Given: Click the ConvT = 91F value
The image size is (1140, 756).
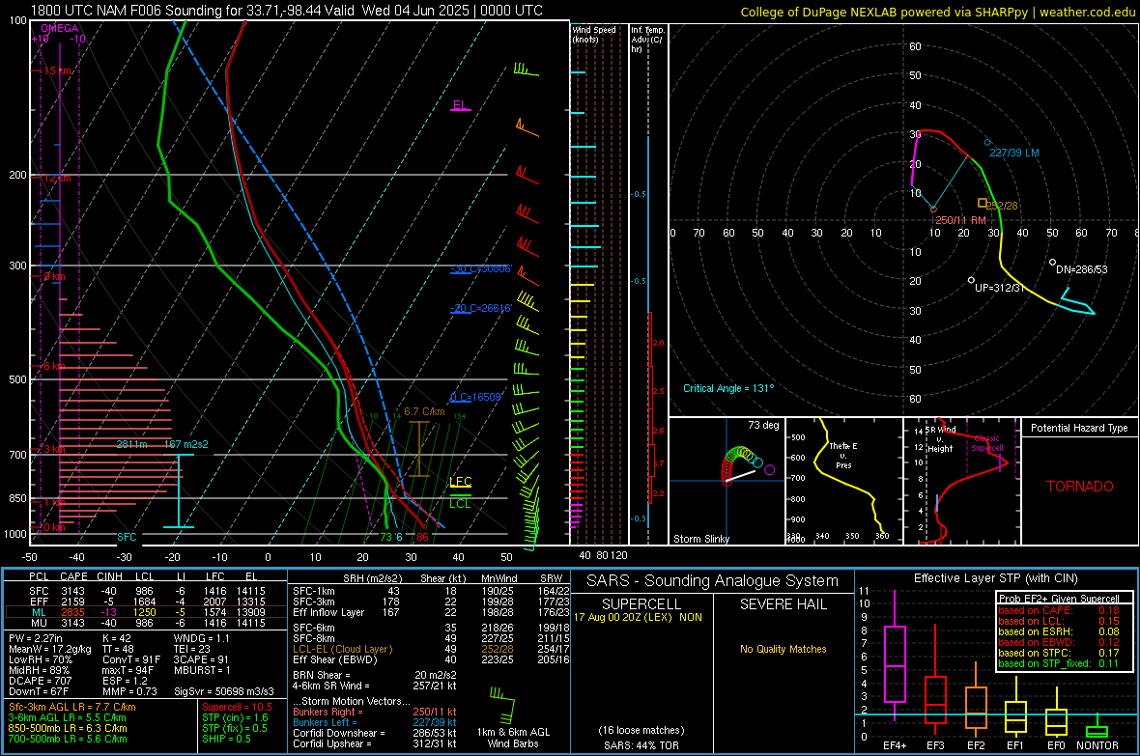Looking at the screenshot, I should pos(131,659).
